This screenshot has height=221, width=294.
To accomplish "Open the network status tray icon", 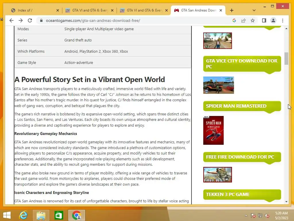I will (260, 216).
